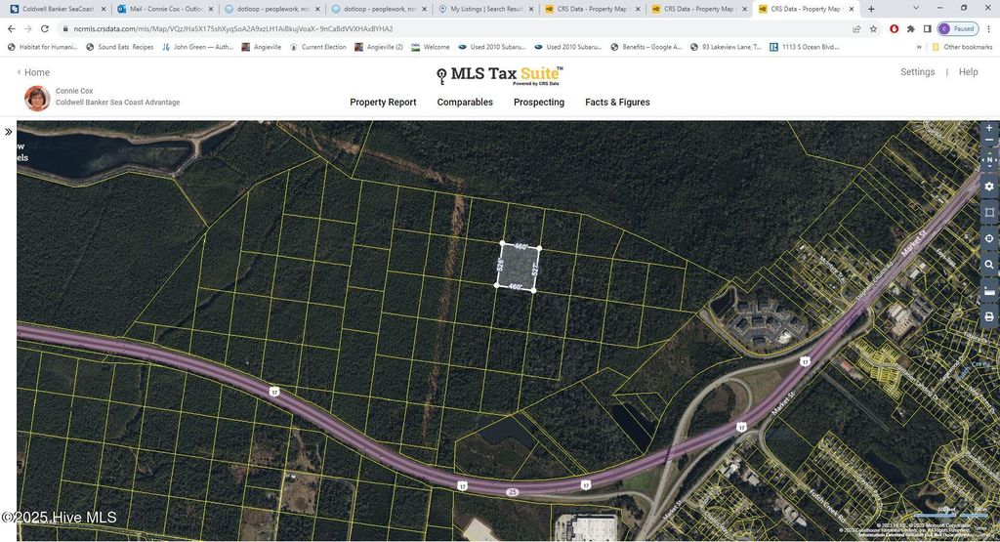The width and height of the screenshot is (1000, 542).
Task: Open the map search magnifier tool
Action: point(988,265)
